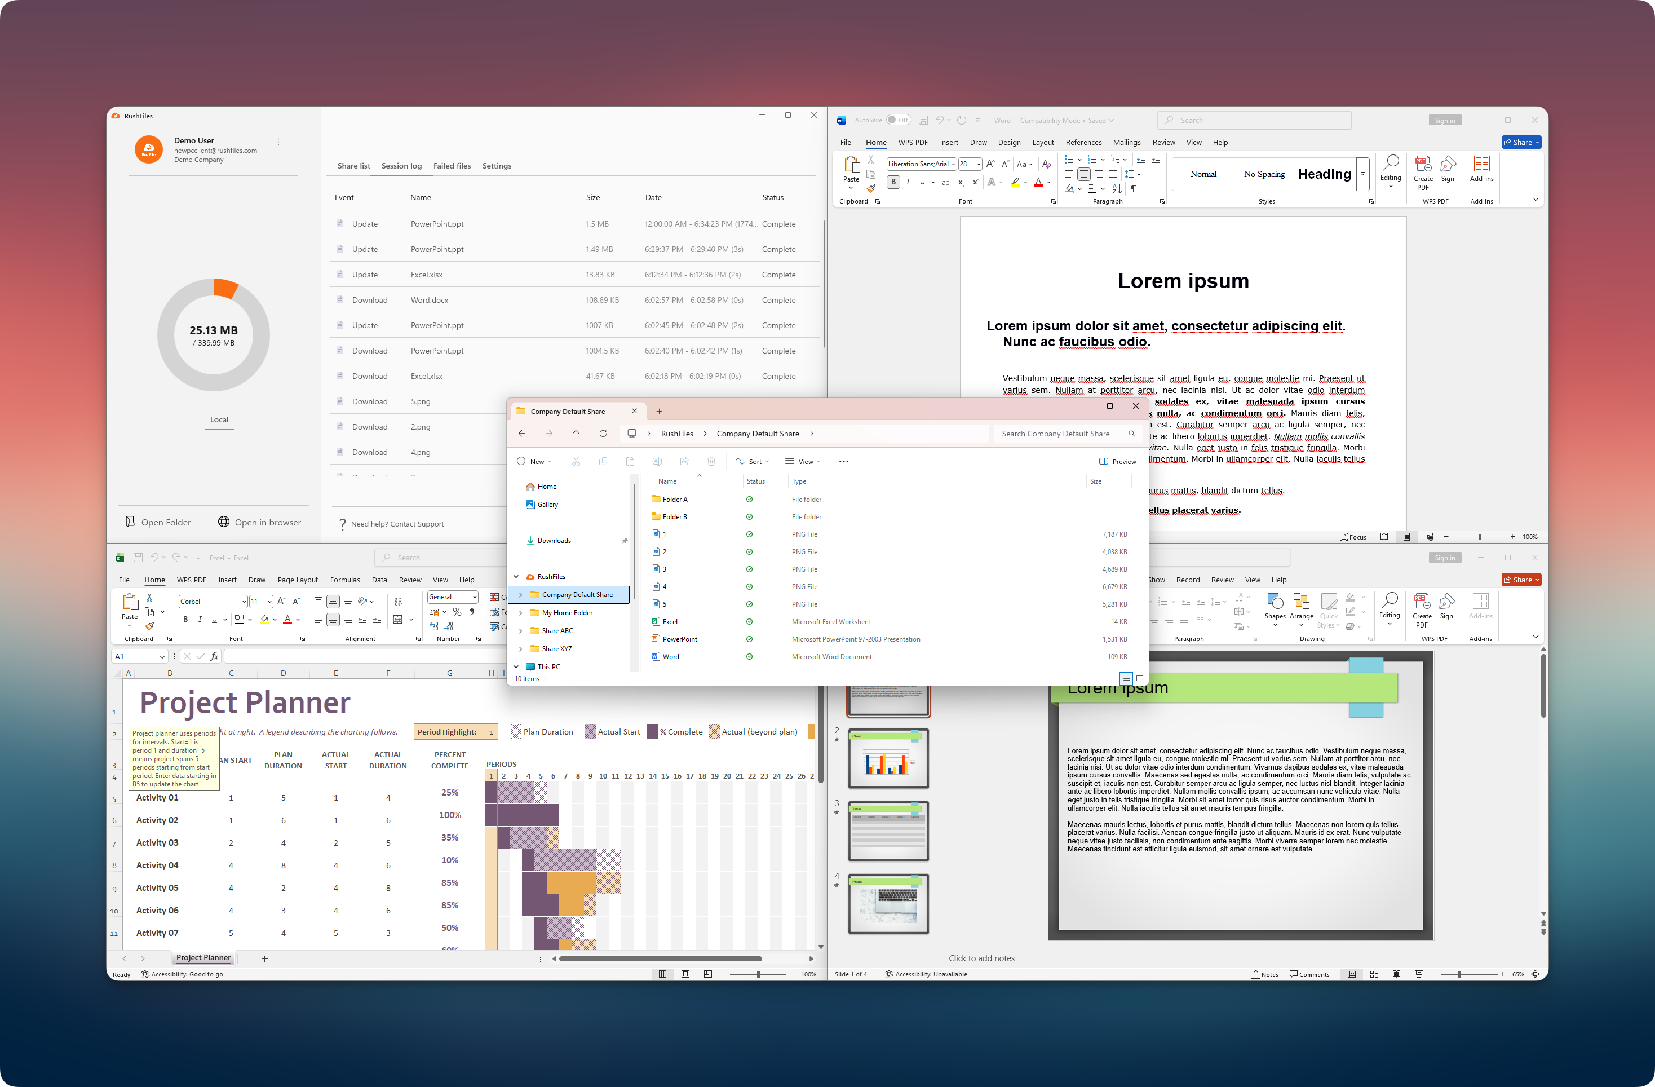This screenshot has width=1655, height=1087.
Task: Toggle the Preview pane in File Explorer
Action: pos(1117,461)
